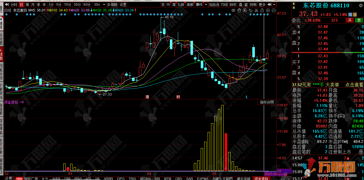
Task: Click the collapse arrow icon before 分时
Action: click(7, 5)
